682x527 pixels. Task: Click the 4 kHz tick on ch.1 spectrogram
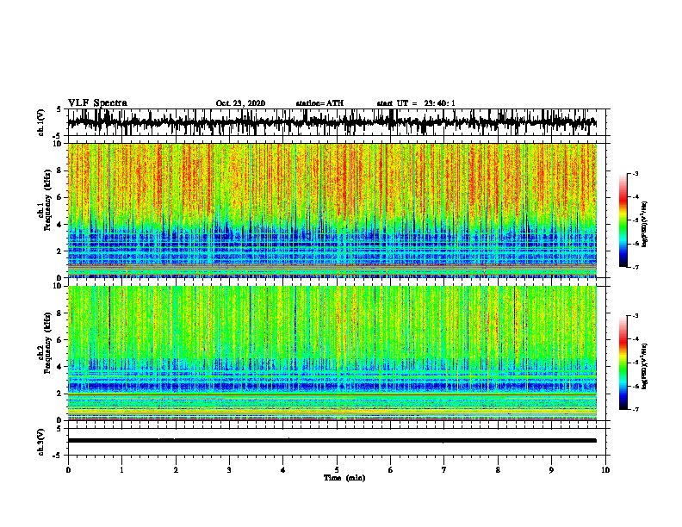pos(59,225)
